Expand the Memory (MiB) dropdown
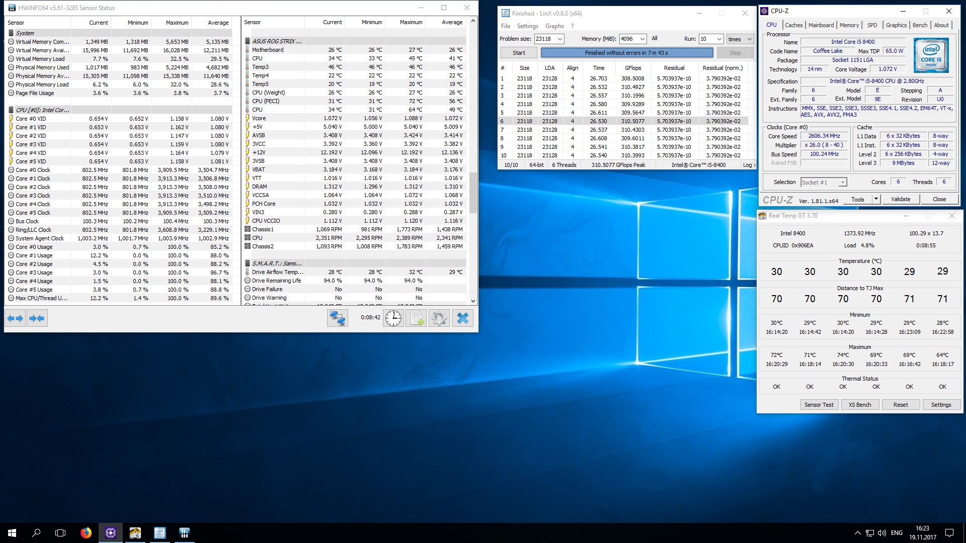Screen dimensions: 966x543 (x=642, y=39)
